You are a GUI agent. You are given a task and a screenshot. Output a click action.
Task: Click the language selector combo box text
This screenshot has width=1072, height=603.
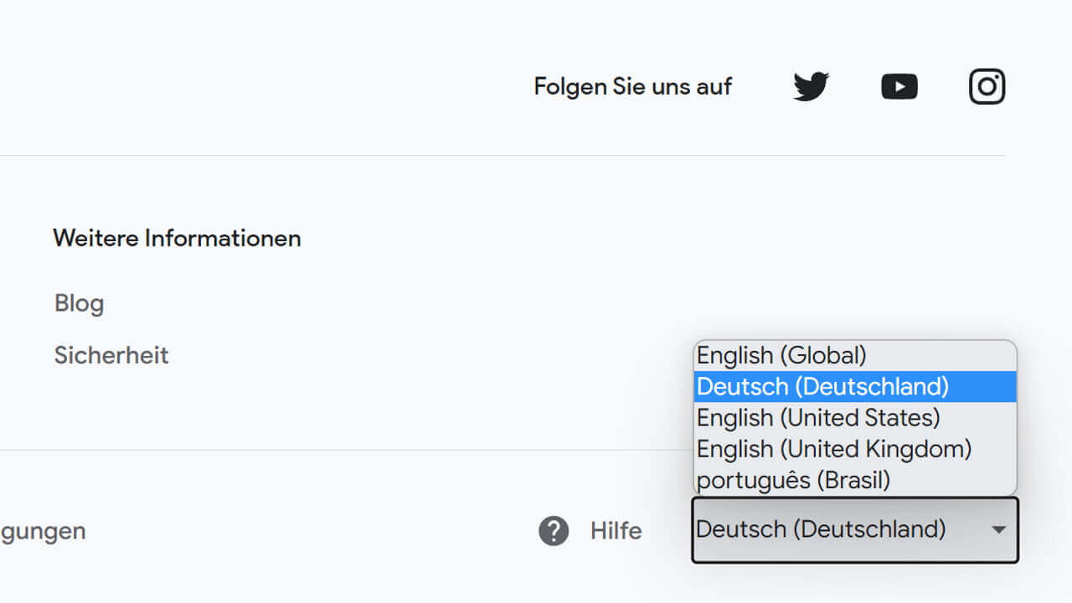pos(821,529)
